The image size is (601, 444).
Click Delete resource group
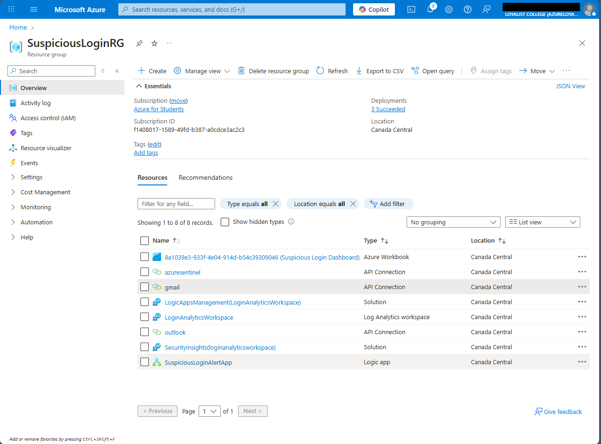pyautogui.click(x=273, y=71)
